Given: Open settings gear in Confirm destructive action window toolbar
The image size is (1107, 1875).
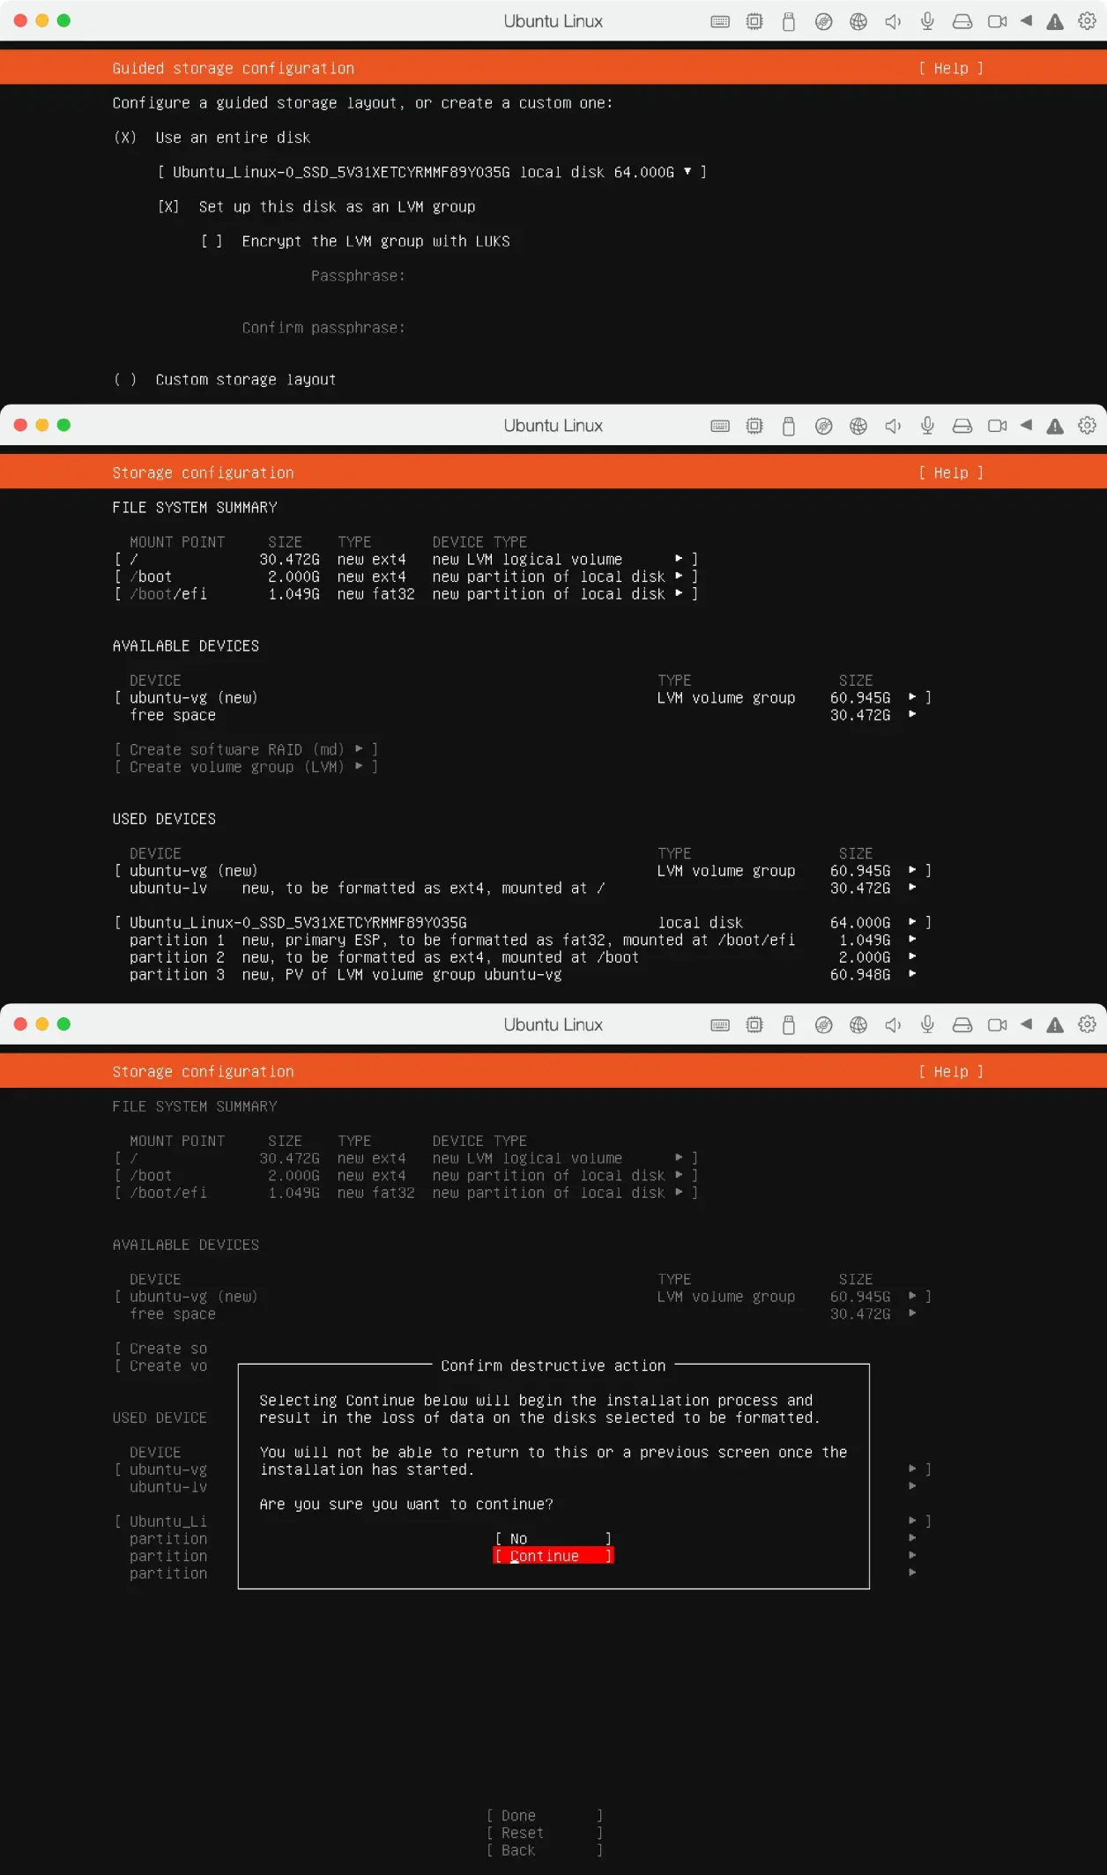Looking at the screenshot, I should 1087,1024.
